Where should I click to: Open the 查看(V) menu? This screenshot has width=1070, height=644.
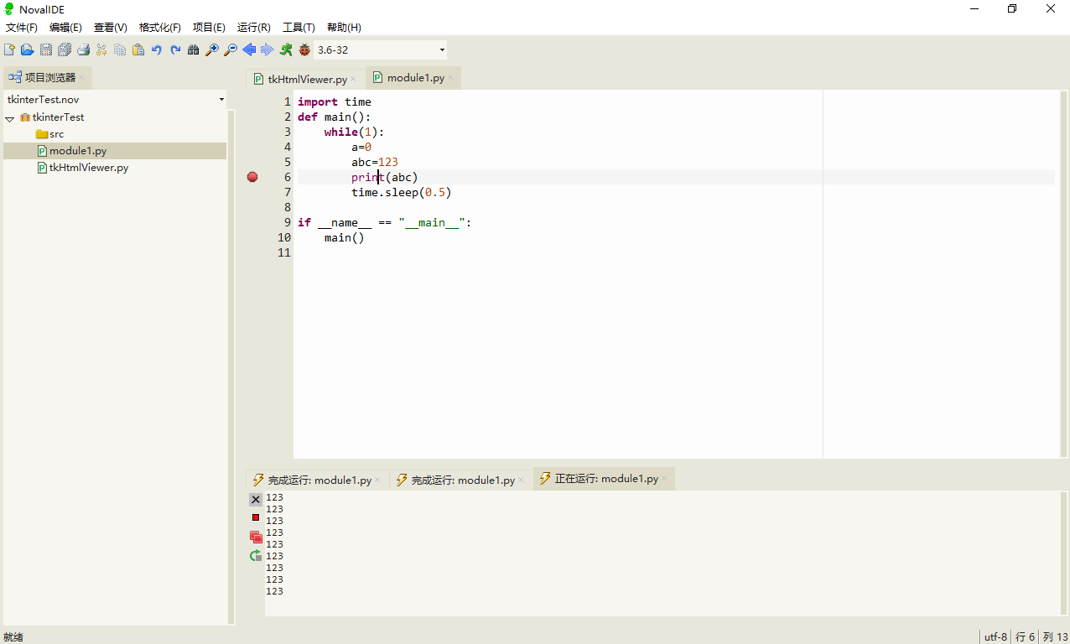coord(111,28)
